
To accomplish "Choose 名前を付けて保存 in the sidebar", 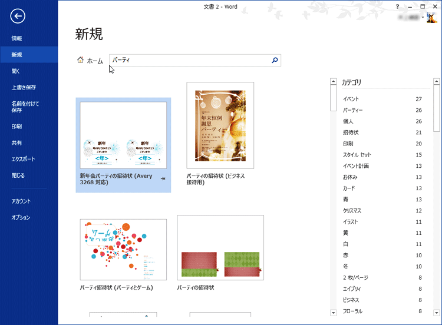I will coord(29,107).
